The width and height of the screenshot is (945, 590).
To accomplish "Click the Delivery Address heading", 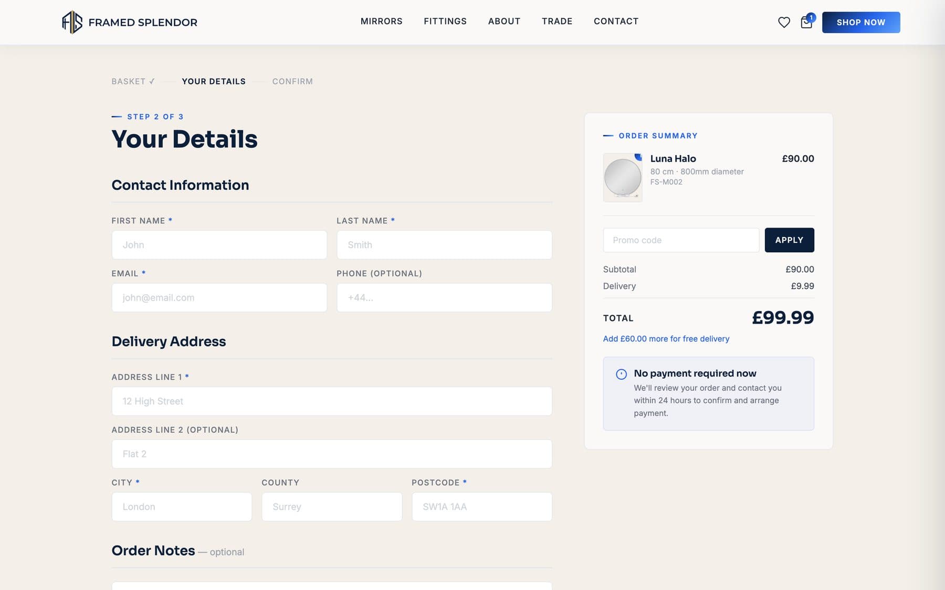I will coord(169,341).
